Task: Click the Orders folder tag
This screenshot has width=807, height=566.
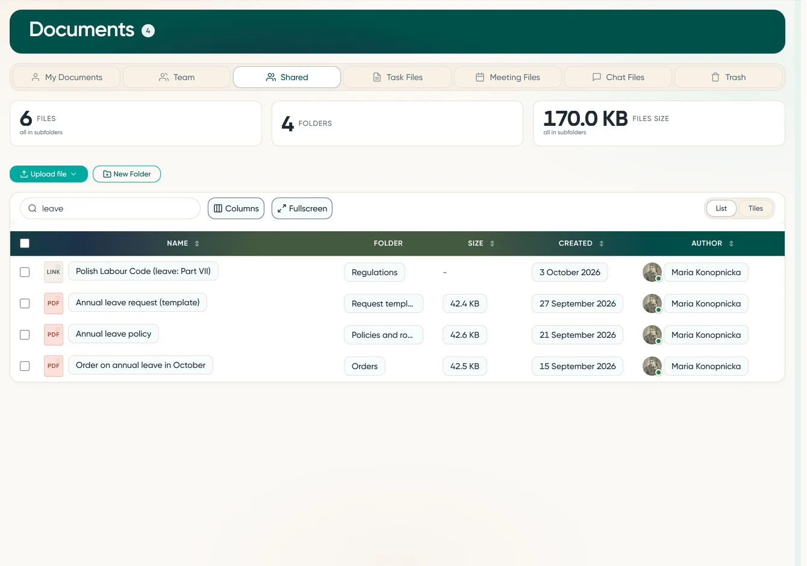Action: [x=364, y=366]
